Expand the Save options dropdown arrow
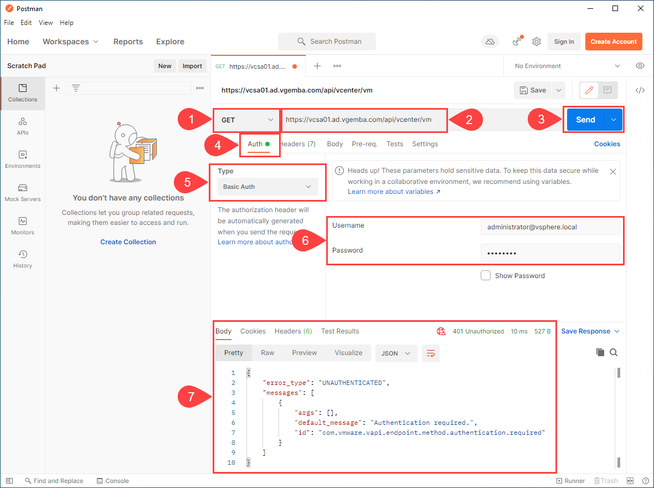 559,90
